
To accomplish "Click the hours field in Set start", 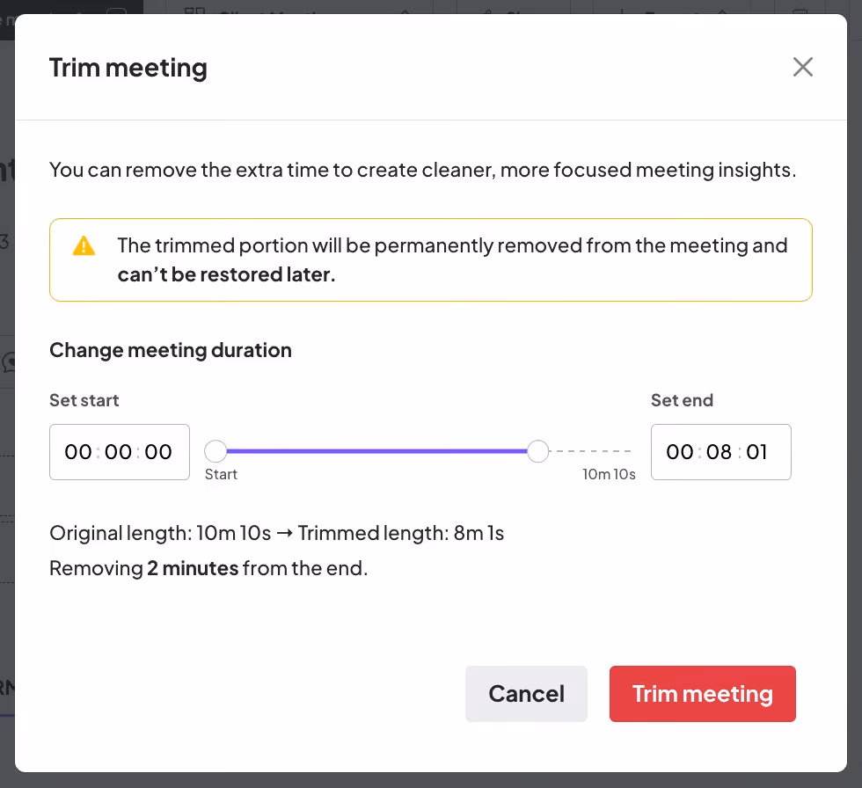I will click(x=78, y=452).
